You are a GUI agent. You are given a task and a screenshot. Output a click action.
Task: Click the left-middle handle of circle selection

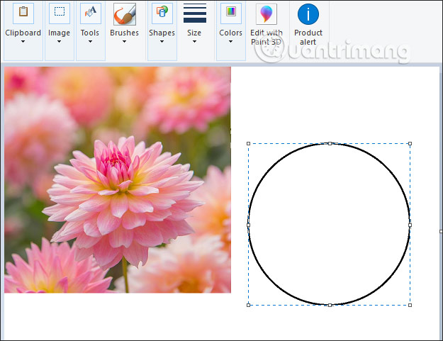(x=248, y=225)
